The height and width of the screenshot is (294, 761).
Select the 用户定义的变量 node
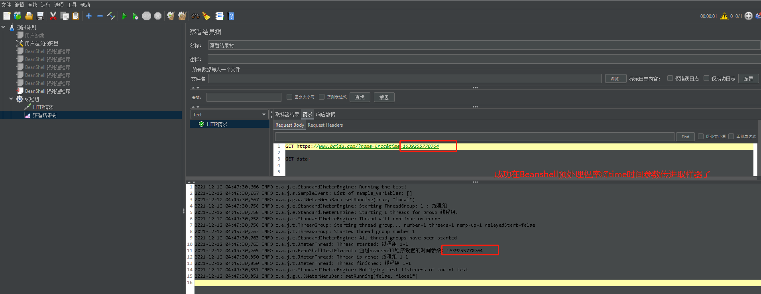[x=41, y=43]
